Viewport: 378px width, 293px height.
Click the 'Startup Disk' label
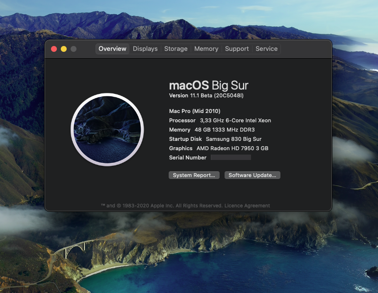pos(185,139)
